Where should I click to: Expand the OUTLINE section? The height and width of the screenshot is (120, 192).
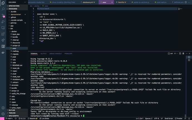pos(17,110)
